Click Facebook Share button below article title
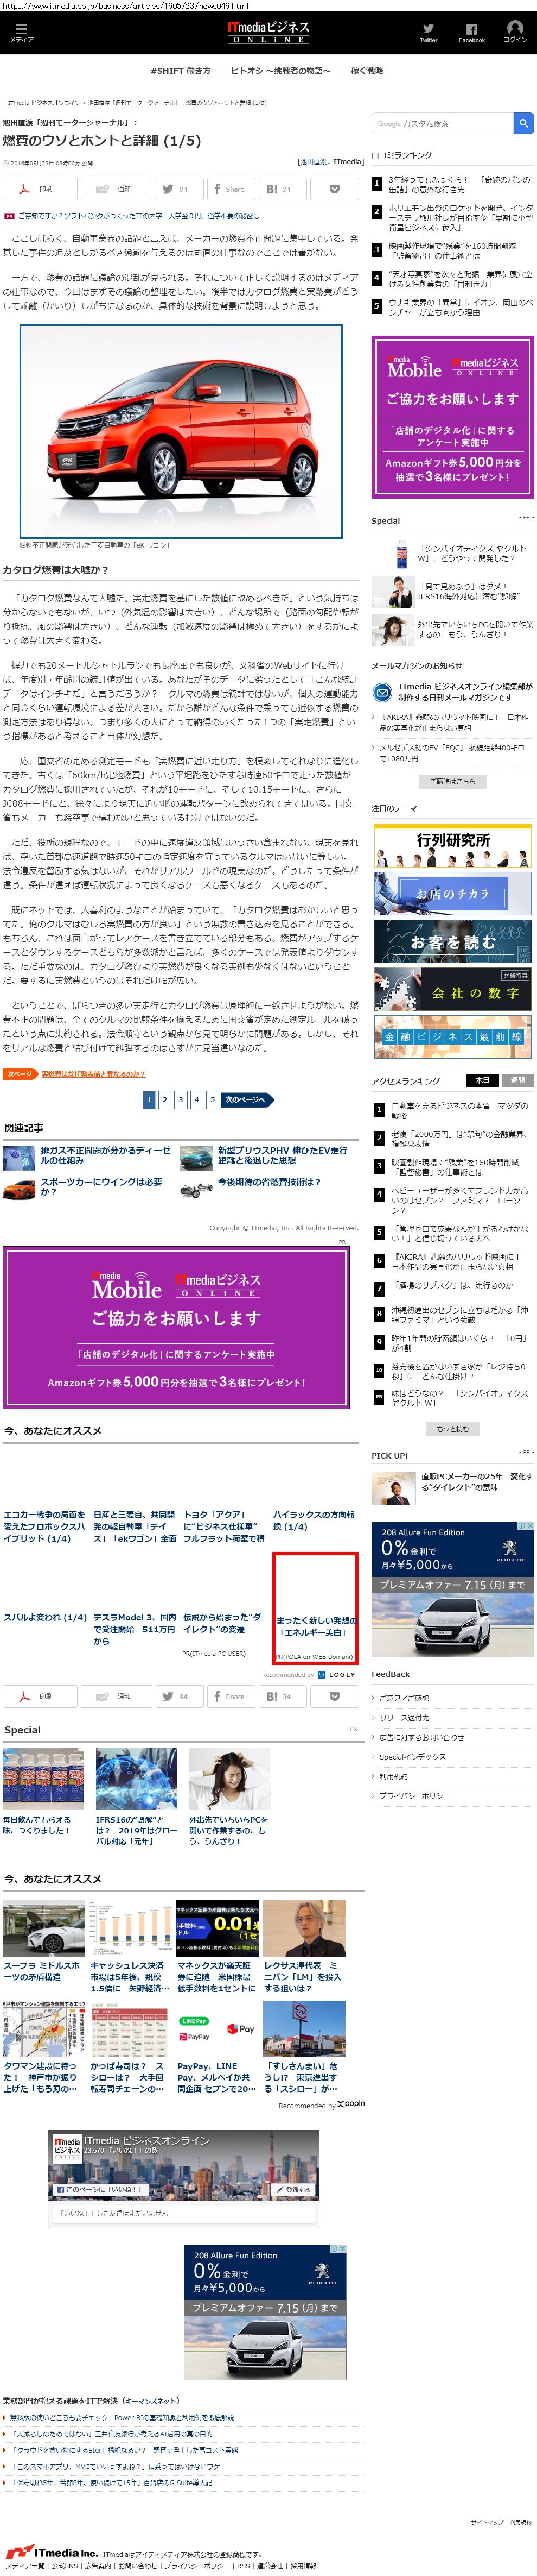Image resolution: width=537 pixels, height=2576 pixels. click(231, 188)
